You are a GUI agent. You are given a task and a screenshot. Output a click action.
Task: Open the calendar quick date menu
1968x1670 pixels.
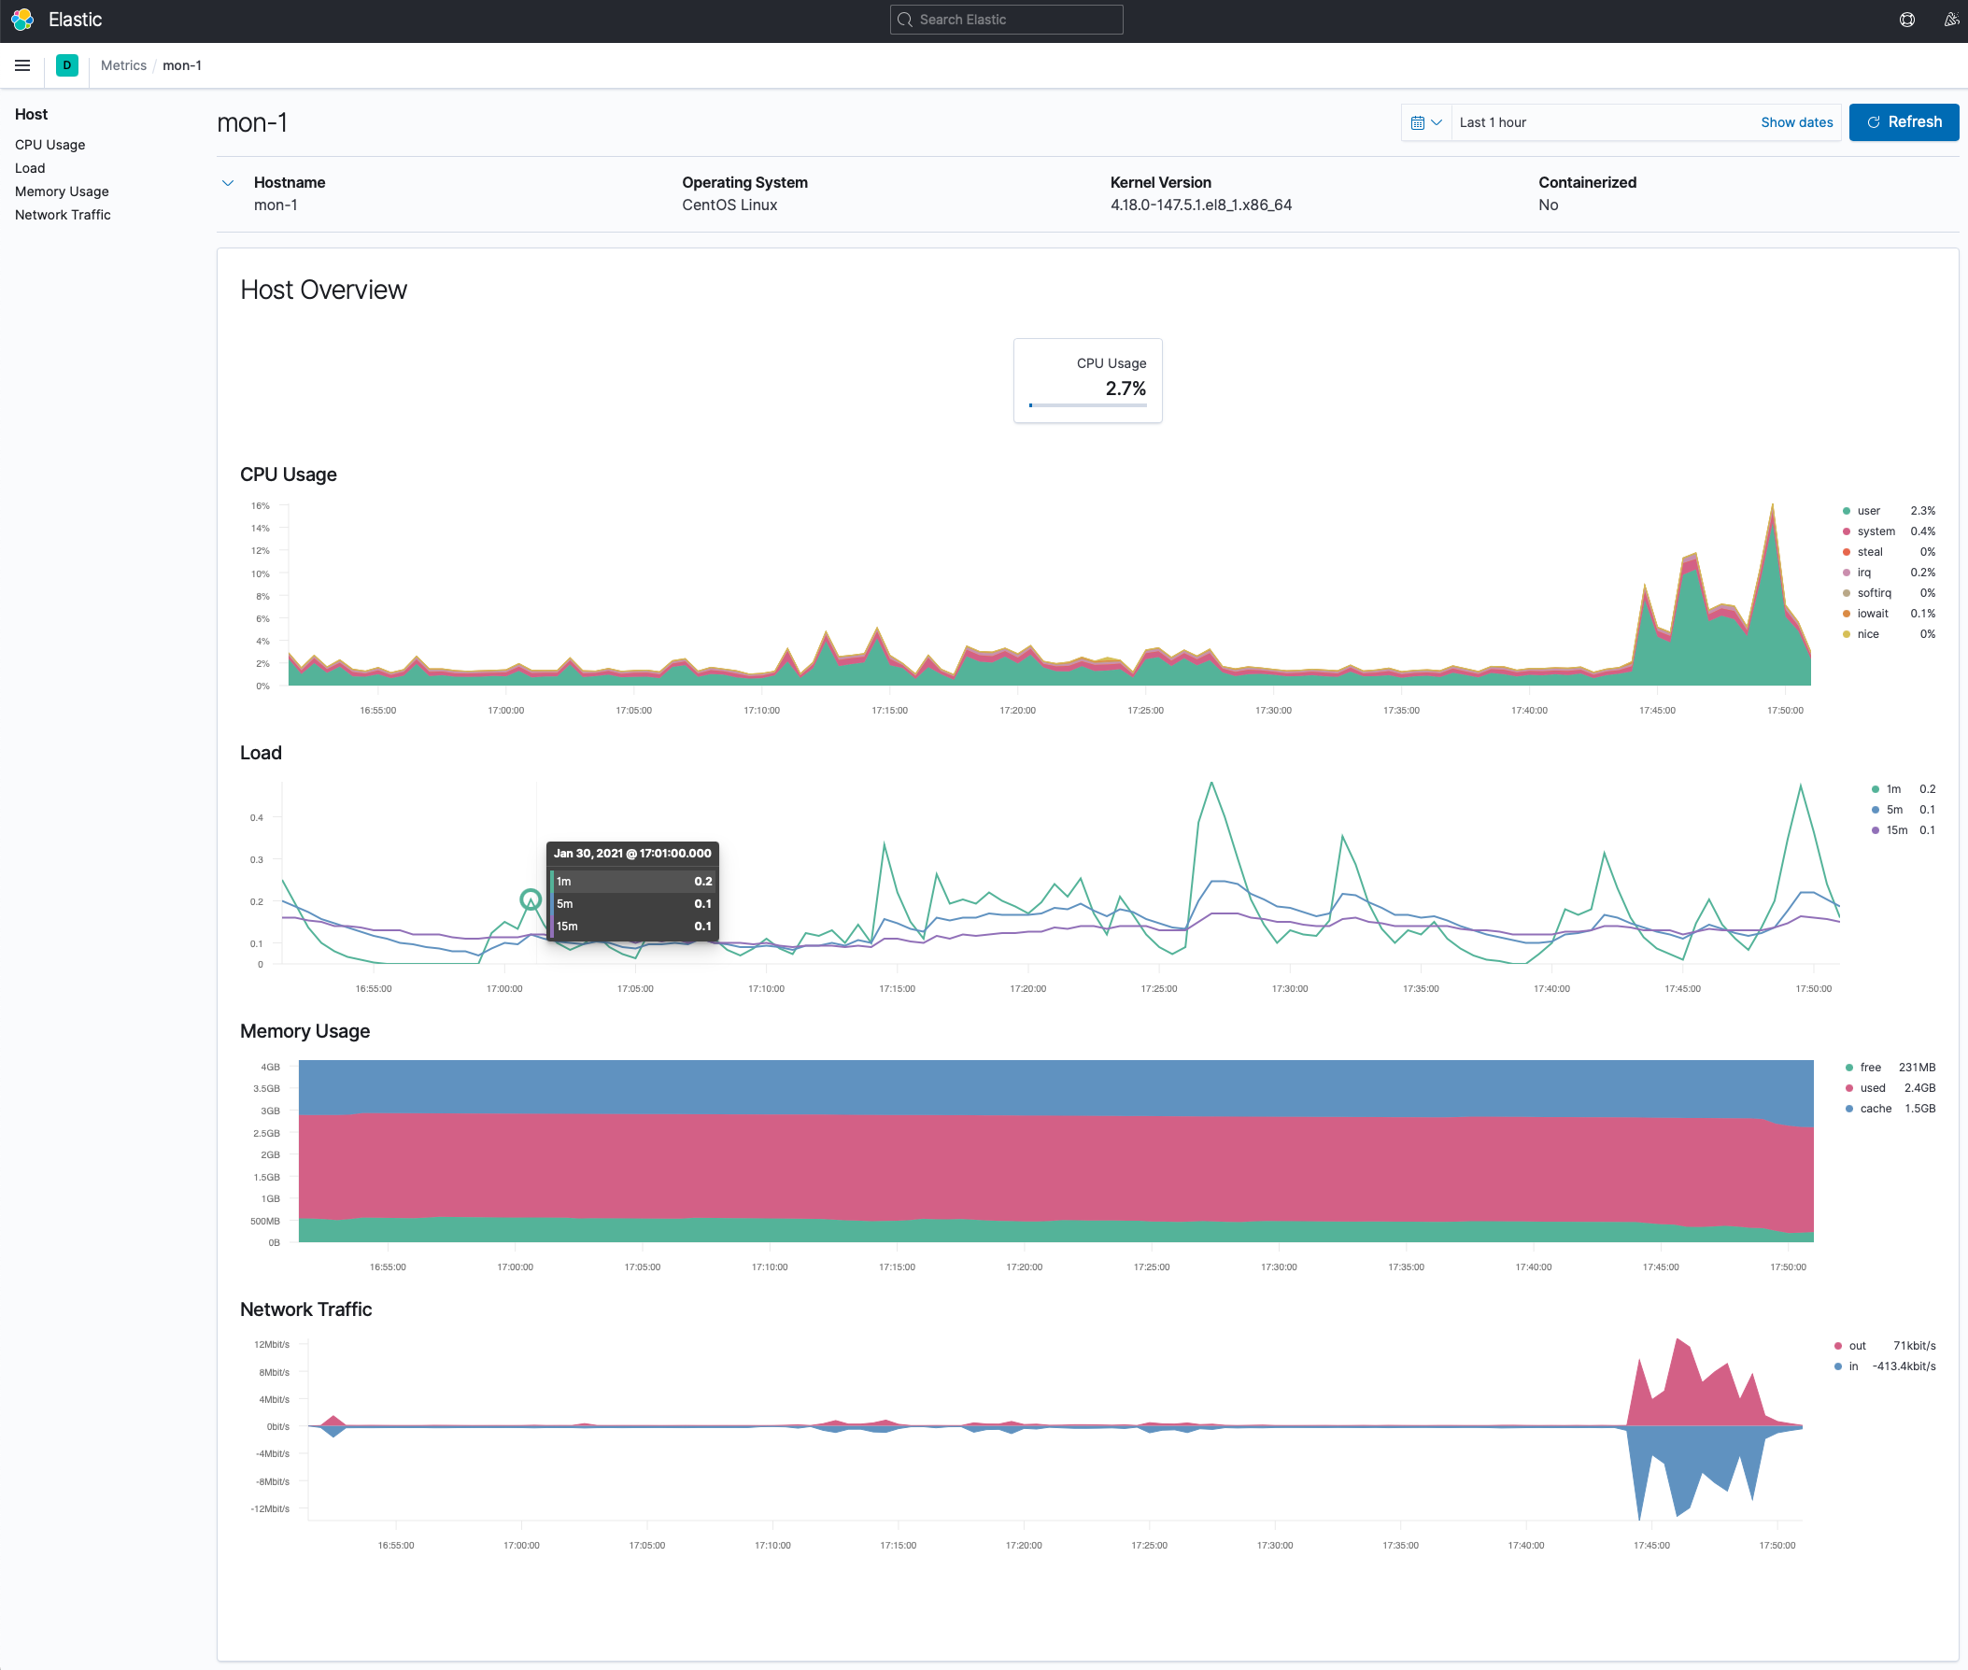coord(1425,122)
